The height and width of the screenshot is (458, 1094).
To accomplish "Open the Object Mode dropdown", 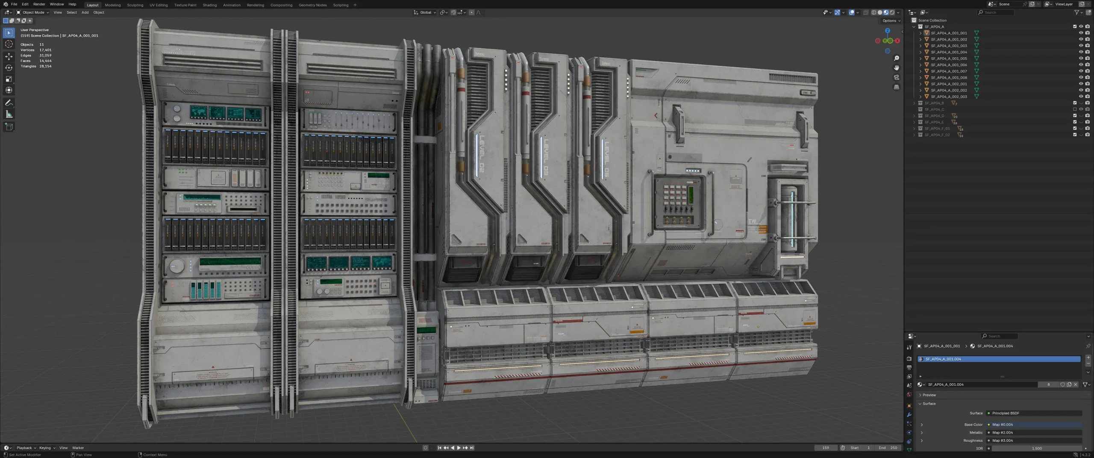I will coord(33,12).
